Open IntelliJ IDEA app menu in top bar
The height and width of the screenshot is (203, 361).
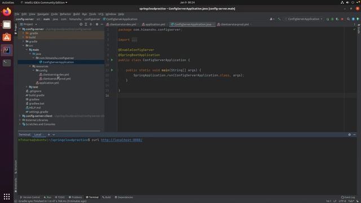click(44, 2)
